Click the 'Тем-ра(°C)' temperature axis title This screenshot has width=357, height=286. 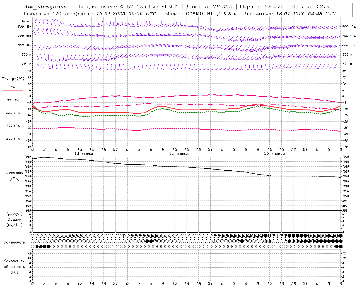(13, 79)
